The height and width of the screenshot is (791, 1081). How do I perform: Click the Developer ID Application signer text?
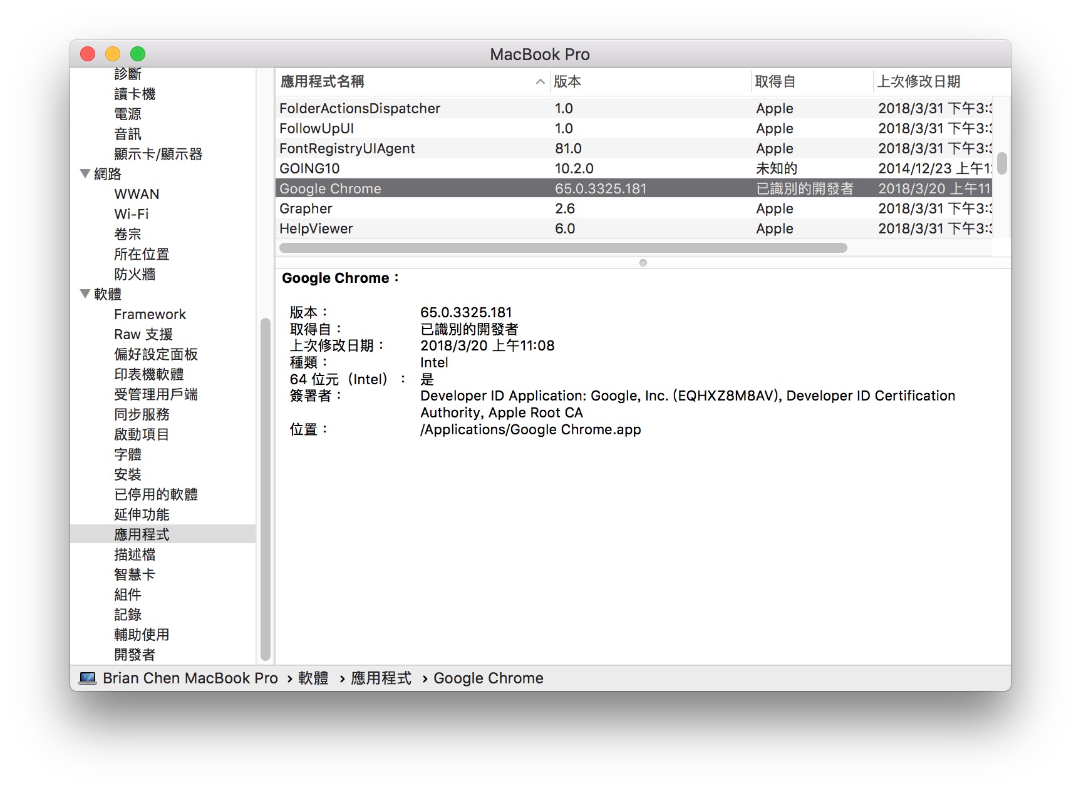click(x=688, y=404)
